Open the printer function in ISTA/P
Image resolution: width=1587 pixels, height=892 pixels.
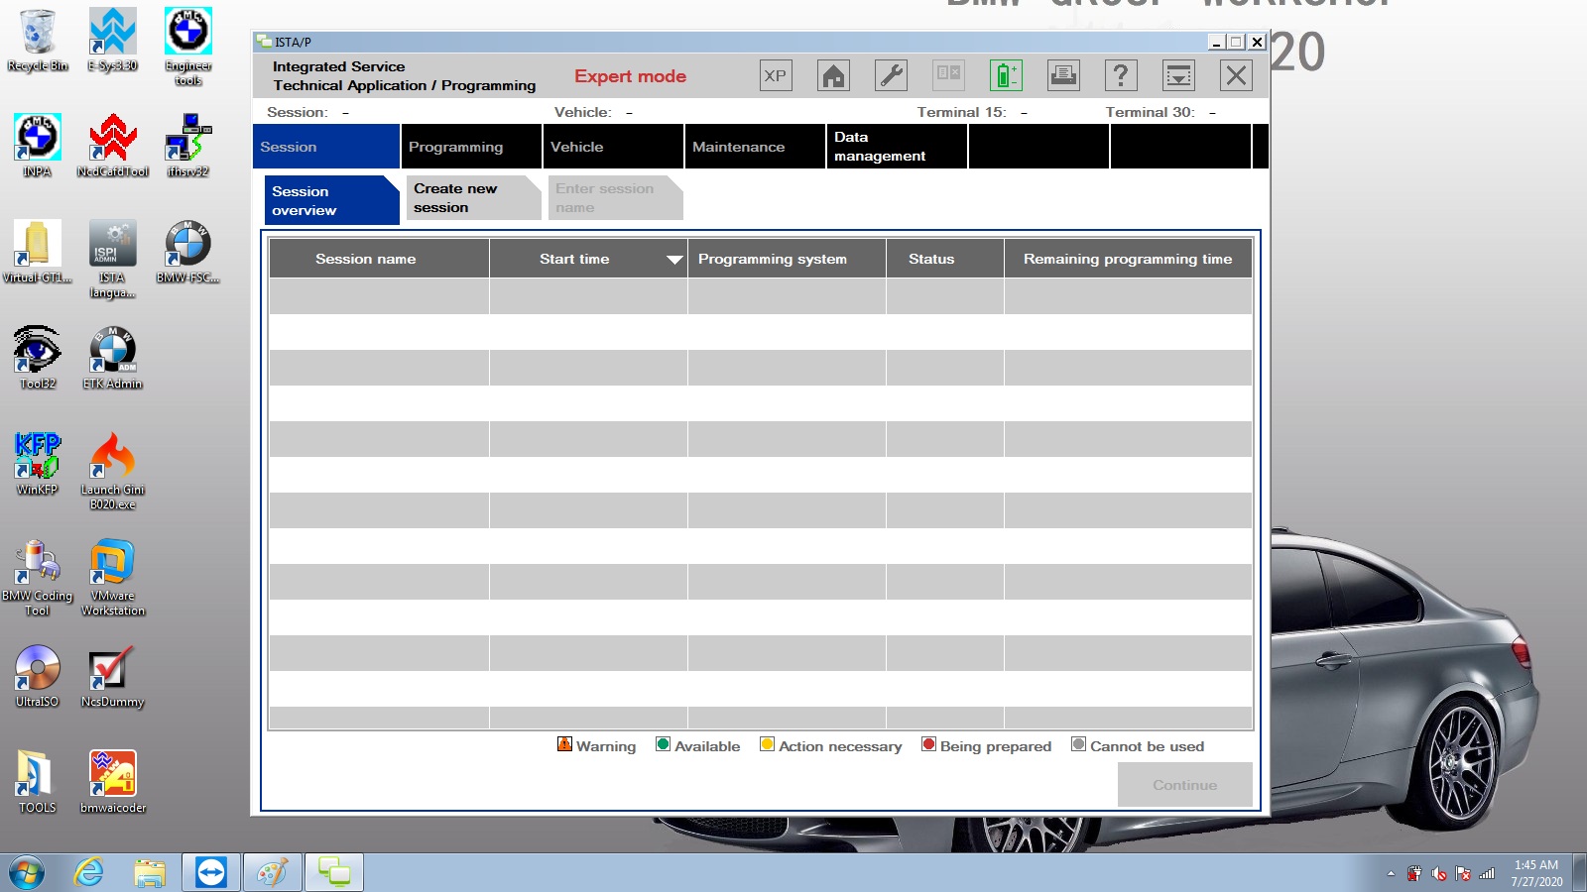1062,74
